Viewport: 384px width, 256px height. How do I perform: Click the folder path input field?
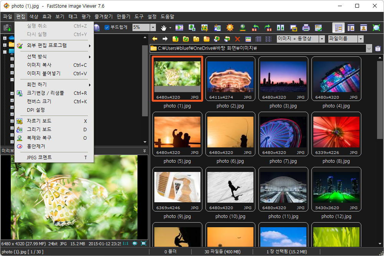258,48
